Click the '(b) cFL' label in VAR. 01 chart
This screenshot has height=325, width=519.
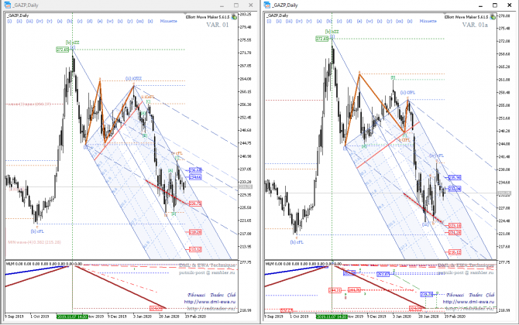coord(37,231)
